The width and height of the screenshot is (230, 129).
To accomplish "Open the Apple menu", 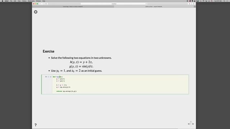I will coord(3,1).
